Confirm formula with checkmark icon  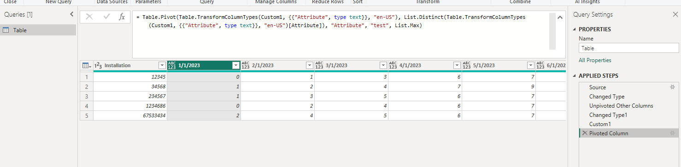pos(106,17)
